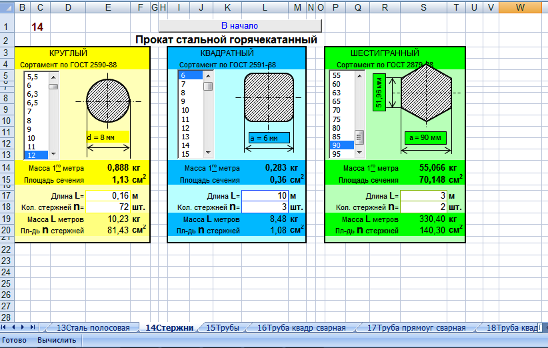This screenshot has height=348, width=548.
Task: Click the hexagonal mass value 55,066
Action: click(x=432, y=168)
